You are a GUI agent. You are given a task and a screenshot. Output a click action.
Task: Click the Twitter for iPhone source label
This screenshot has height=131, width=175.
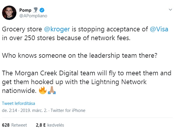[68, 110]
